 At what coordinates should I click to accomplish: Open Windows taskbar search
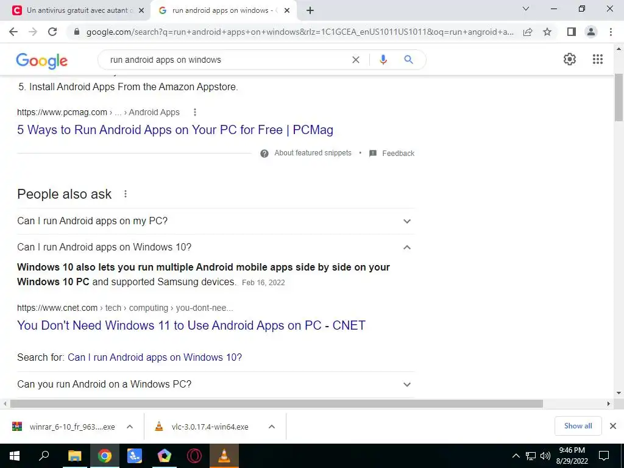click(x=44, y=456)
